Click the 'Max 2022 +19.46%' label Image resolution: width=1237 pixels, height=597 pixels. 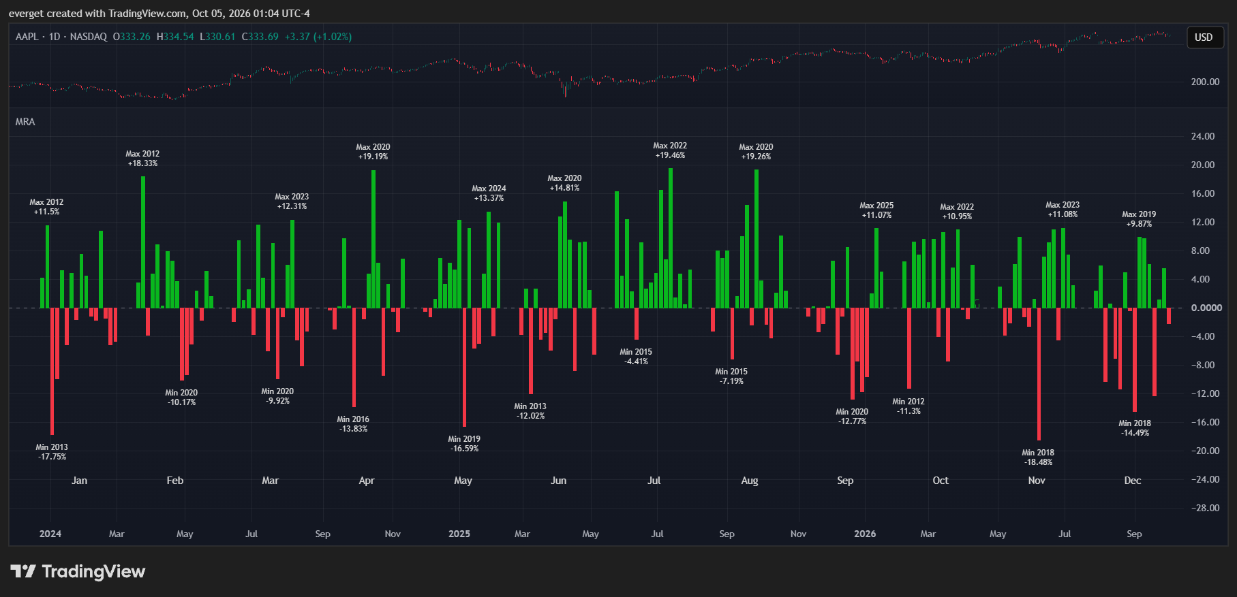coord(670,150)
